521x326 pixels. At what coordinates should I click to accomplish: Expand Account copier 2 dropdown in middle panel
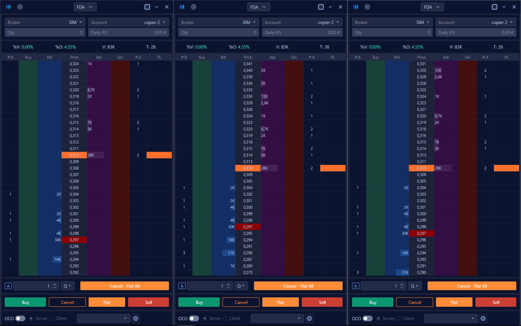[x=302, y=22]
